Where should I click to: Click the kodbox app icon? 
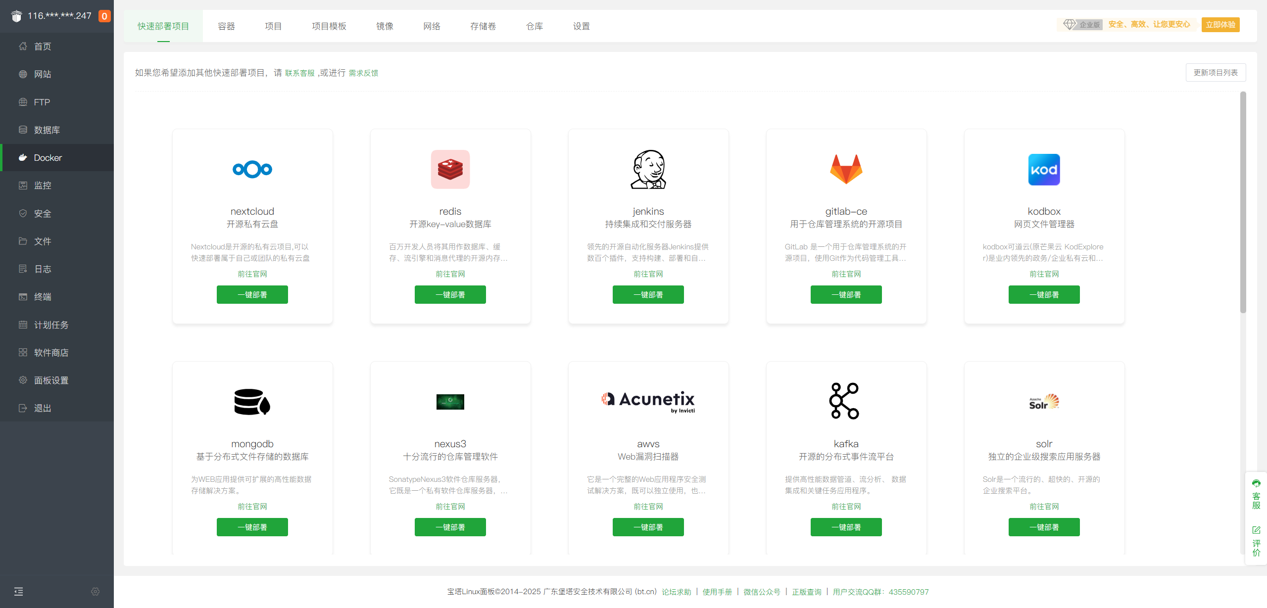tap(1044, 170)
